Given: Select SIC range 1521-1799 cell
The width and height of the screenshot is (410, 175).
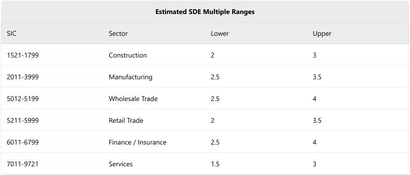Looking at the screenshot, I should 23,55.
